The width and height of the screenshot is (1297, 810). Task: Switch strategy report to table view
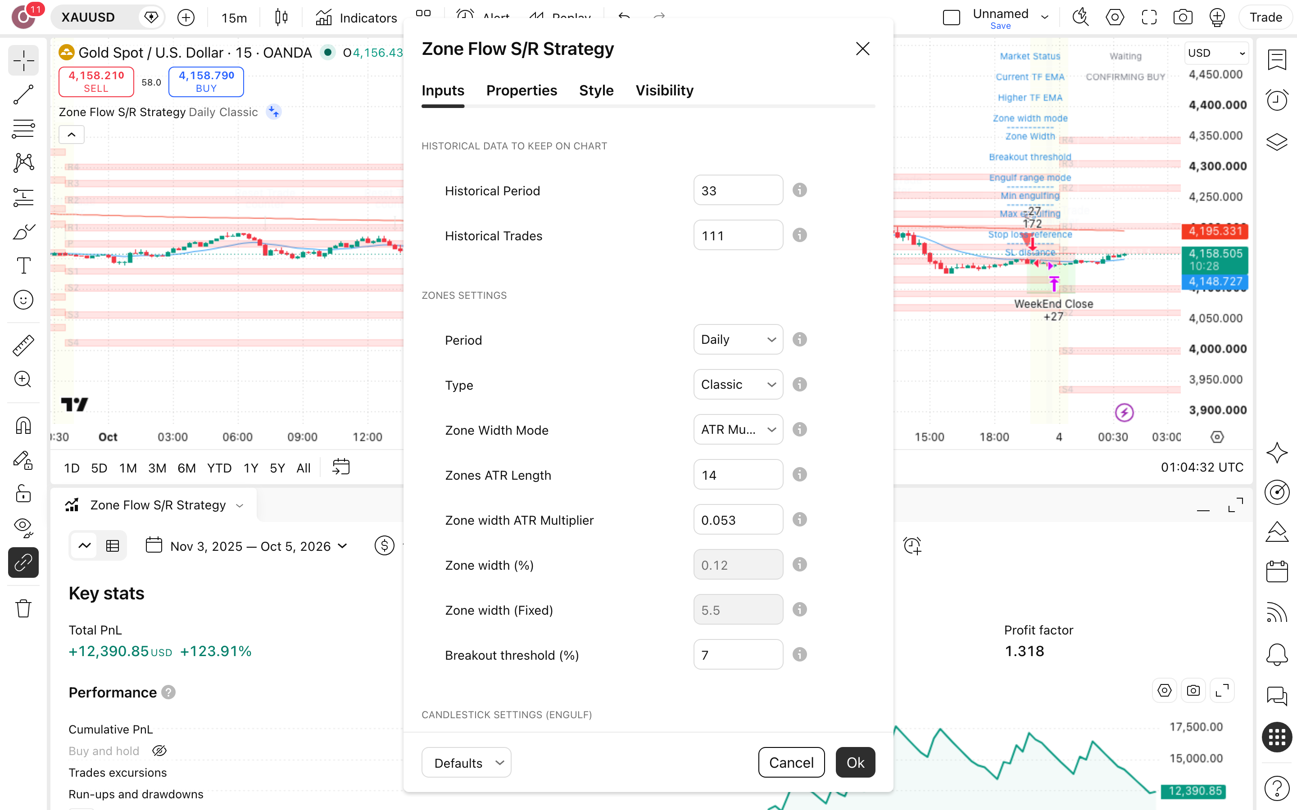[113, 546]
